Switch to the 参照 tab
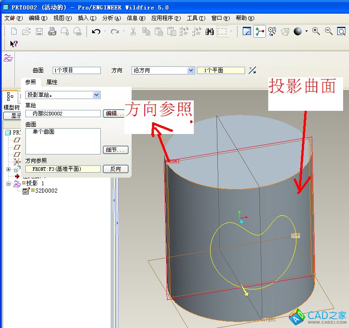 point(30,82)
